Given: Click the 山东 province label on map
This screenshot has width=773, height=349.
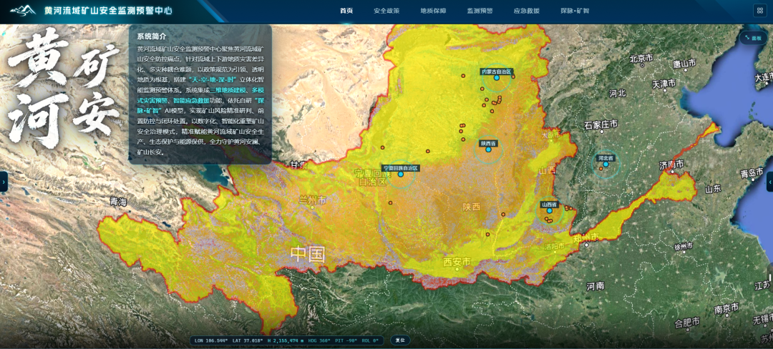Looking at the screenshot, I should [713, 189].
